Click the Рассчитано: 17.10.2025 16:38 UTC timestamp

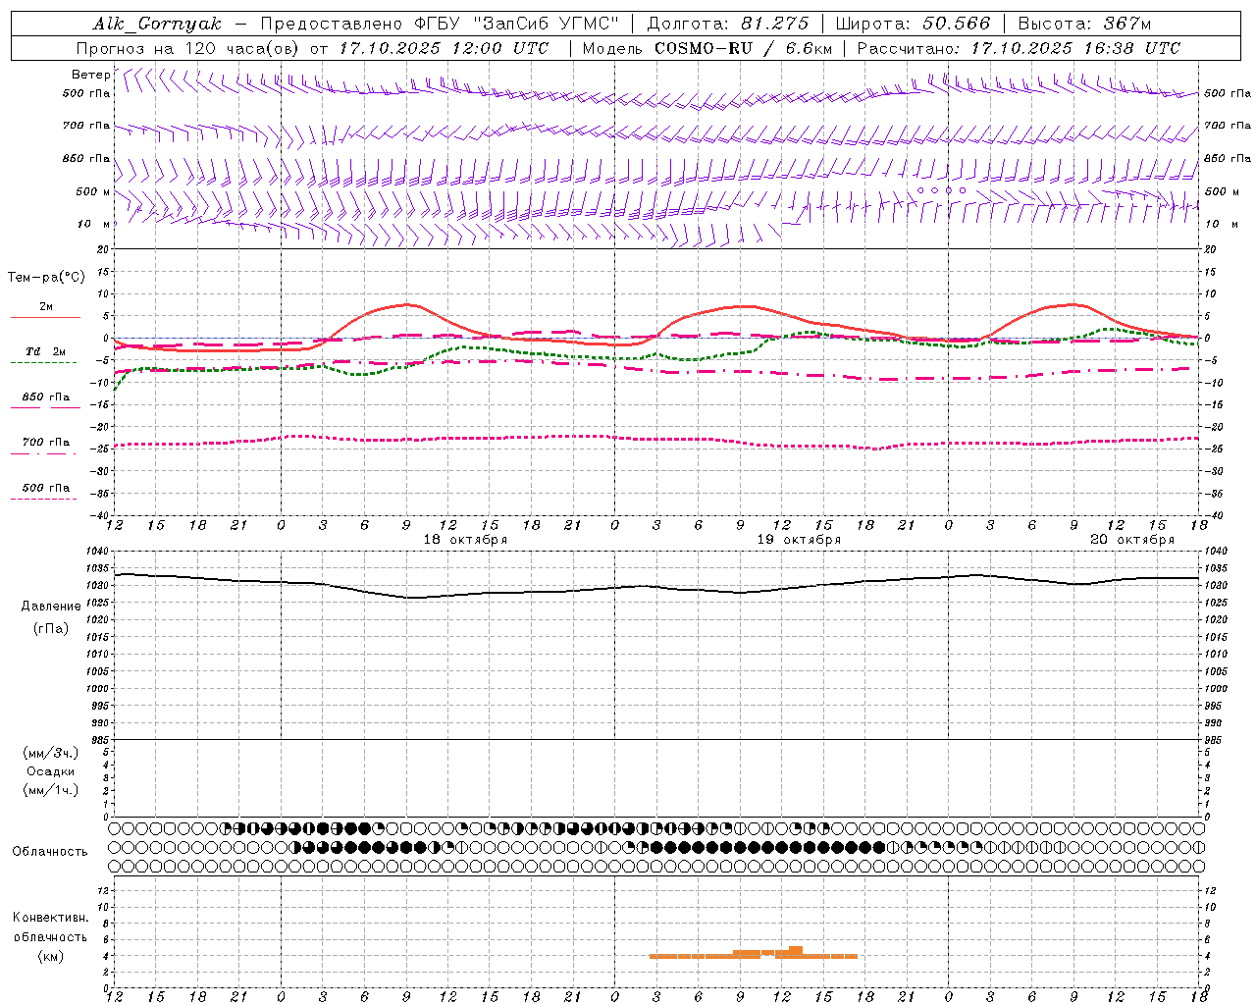point(1019,48)
